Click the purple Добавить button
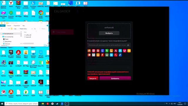Viewport: 188px width, 106px height. pyautogui.click(x=115, y=78)
